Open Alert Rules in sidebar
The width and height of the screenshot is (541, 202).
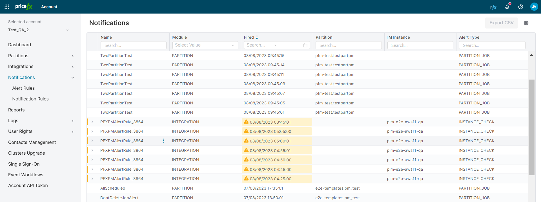point(23,88)
